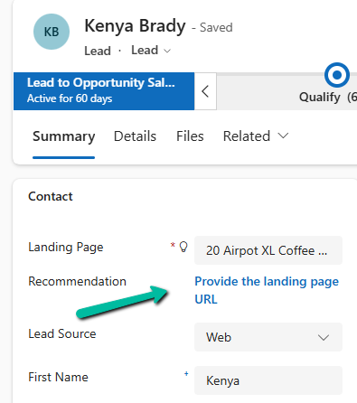Edit the Landing Page field
357x403 pixels.
(268, 250)
